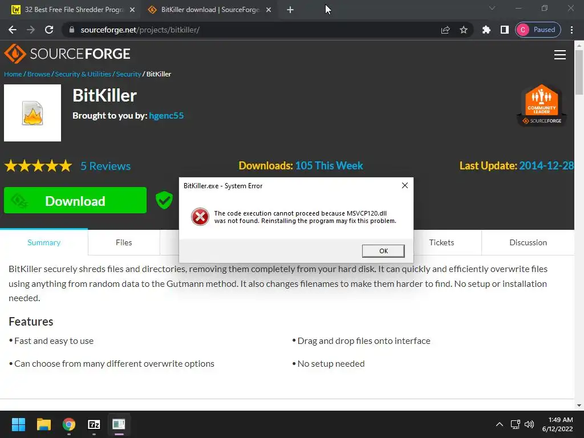Click the green shield checkmark icon
The image size is (584, 438).
pos(164,200)
